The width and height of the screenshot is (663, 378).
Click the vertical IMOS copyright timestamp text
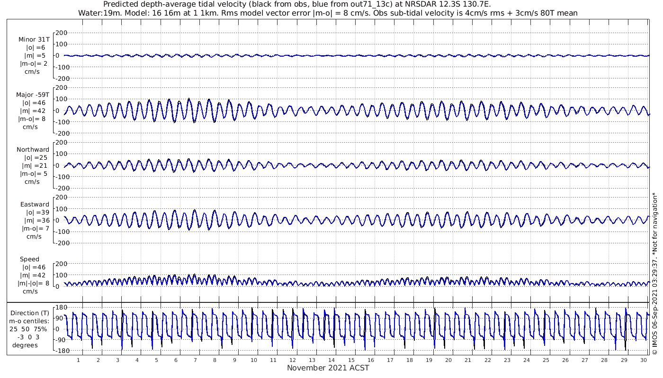[x=654, y=273]
